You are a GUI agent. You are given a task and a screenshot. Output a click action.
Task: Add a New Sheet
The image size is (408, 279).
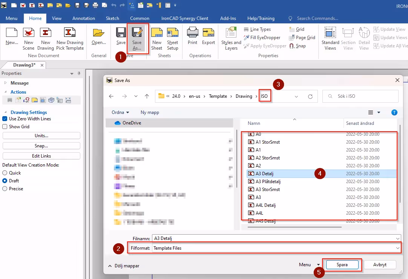pyautogui.click(x=156, y=39)
